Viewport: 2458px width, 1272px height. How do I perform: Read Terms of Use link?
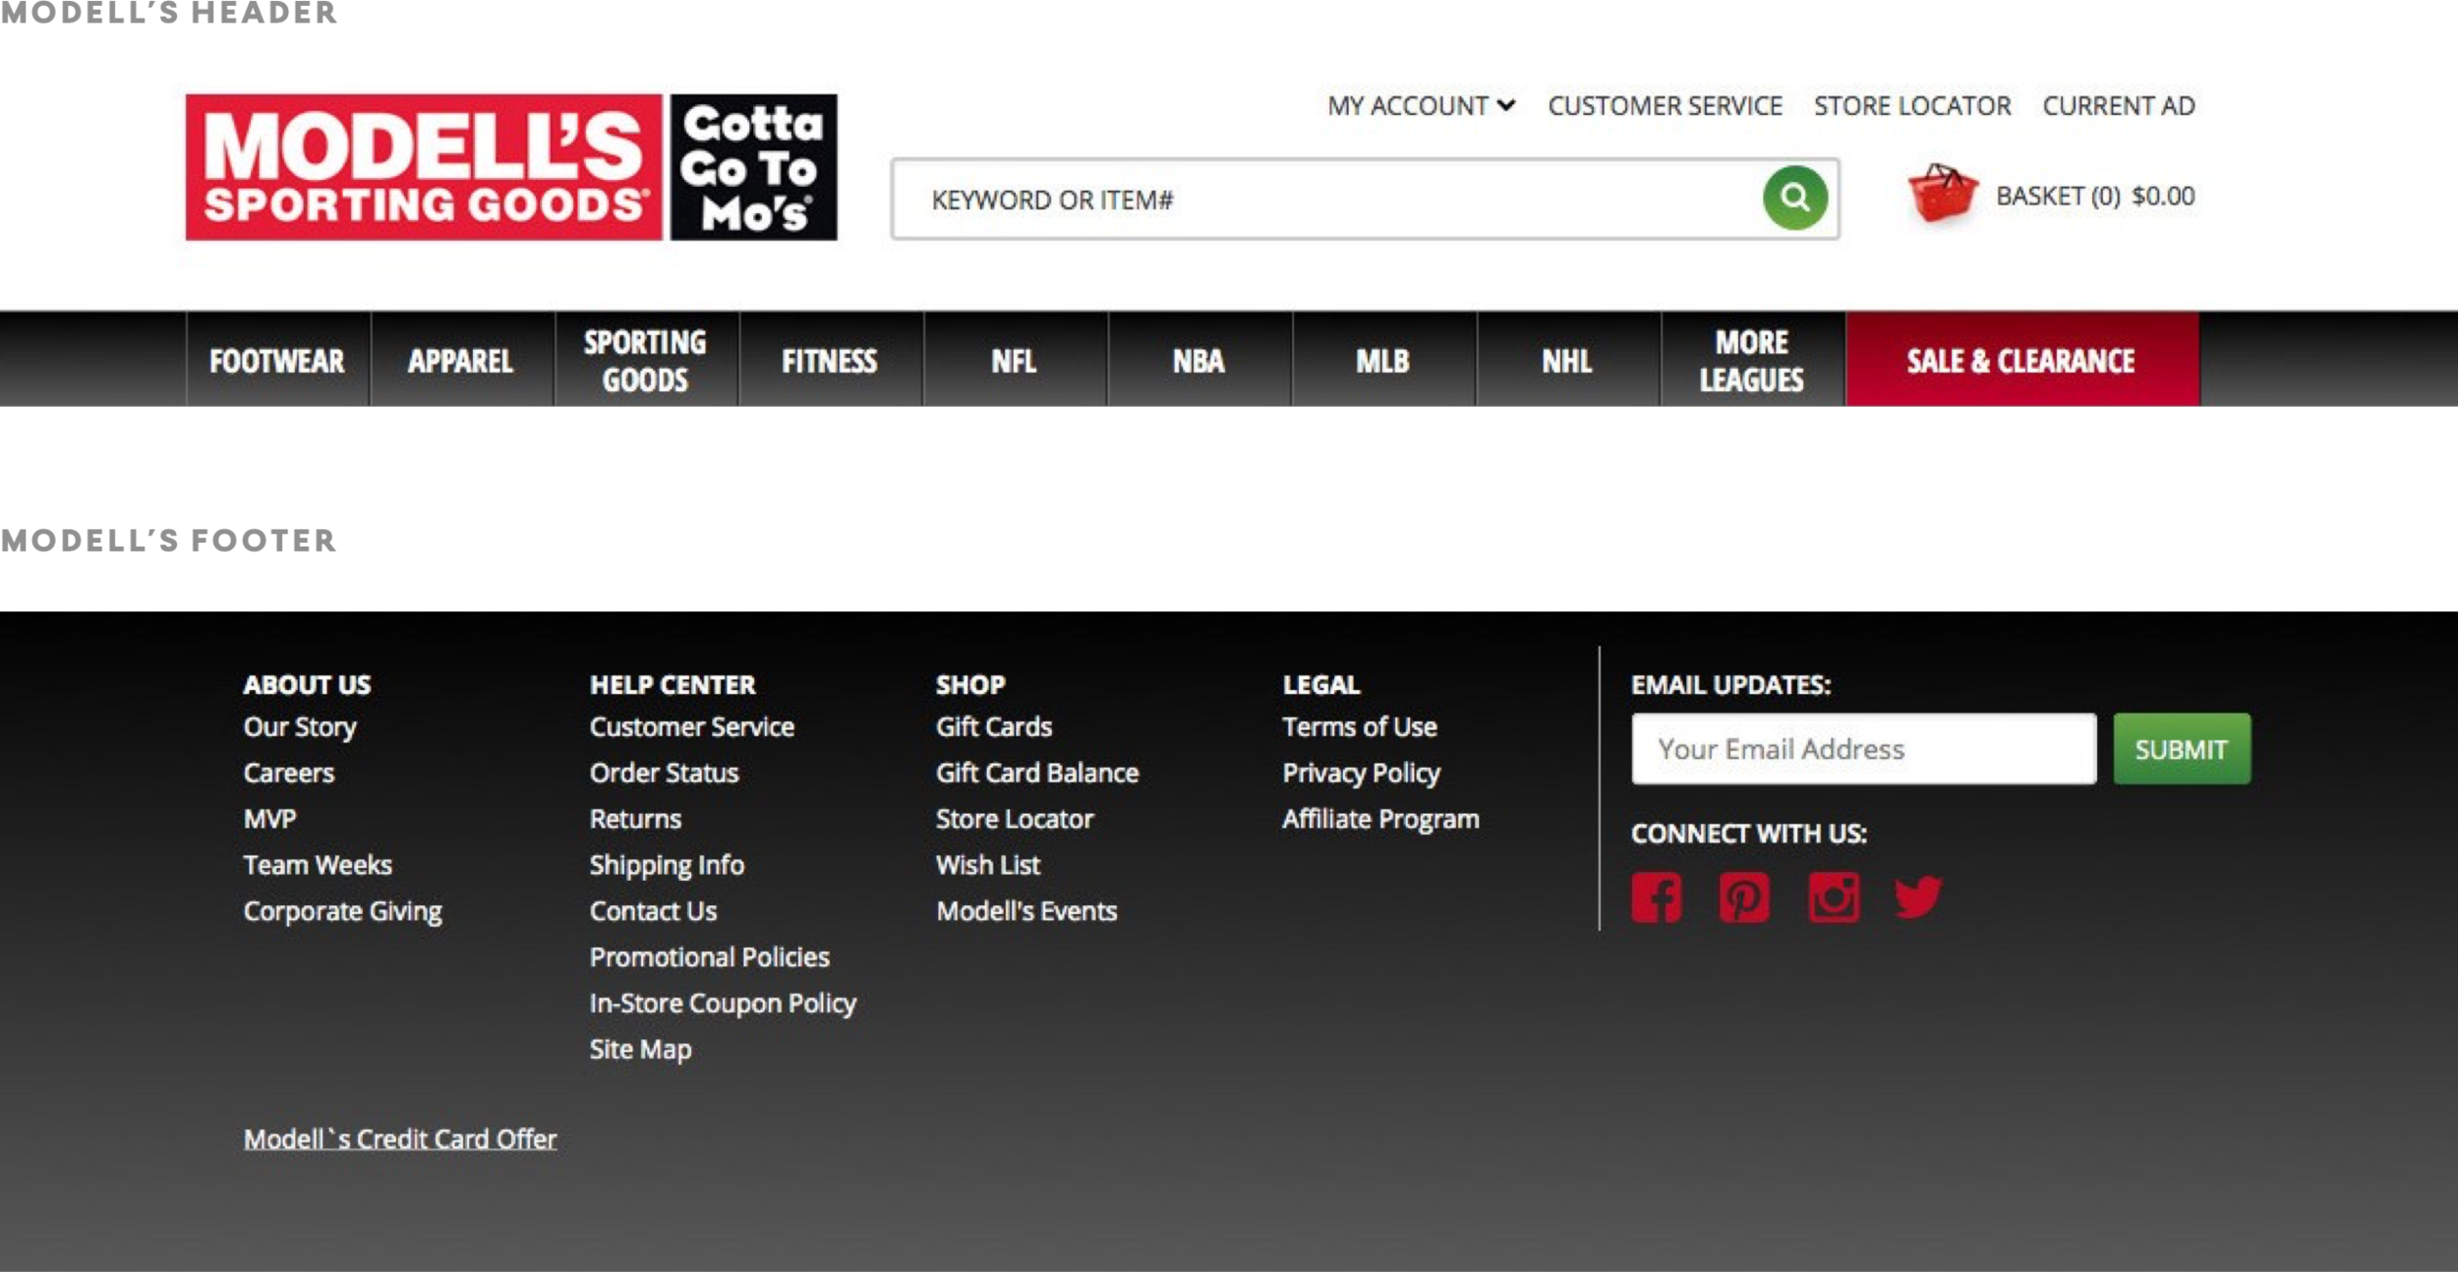click(x=1360, y=726)
